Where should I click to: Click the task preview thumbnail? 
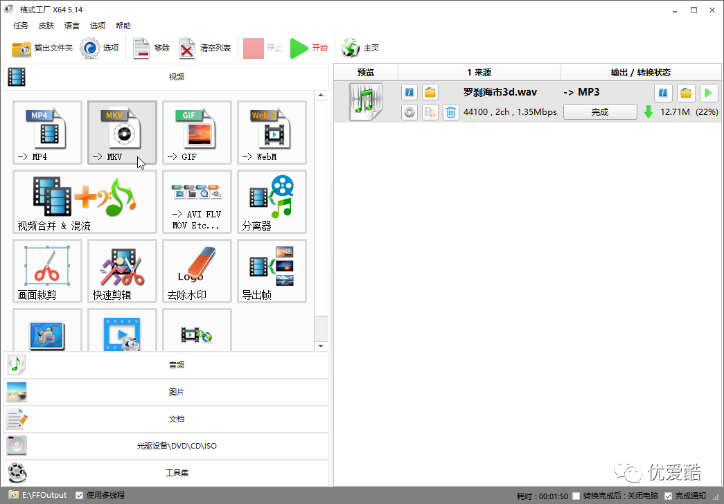pos(366,102)
